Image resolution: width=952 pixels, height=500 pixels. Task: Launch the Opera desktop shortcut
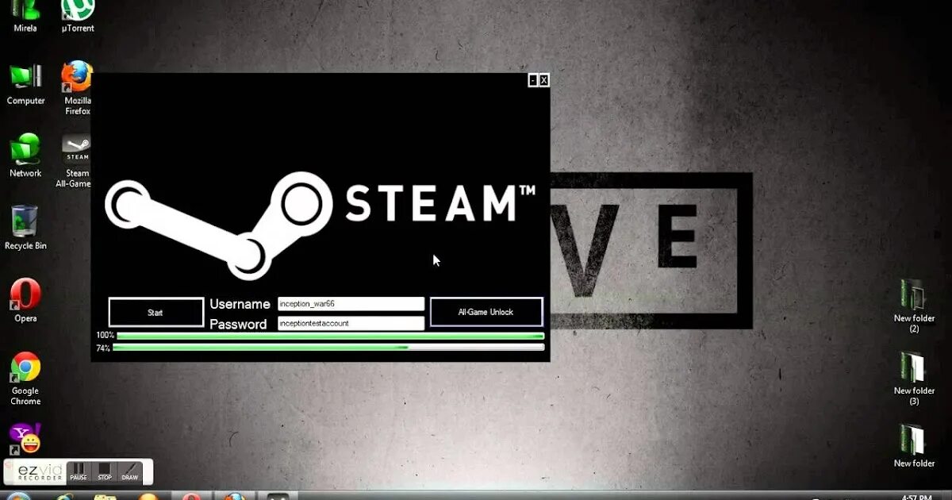click(25, 301)
